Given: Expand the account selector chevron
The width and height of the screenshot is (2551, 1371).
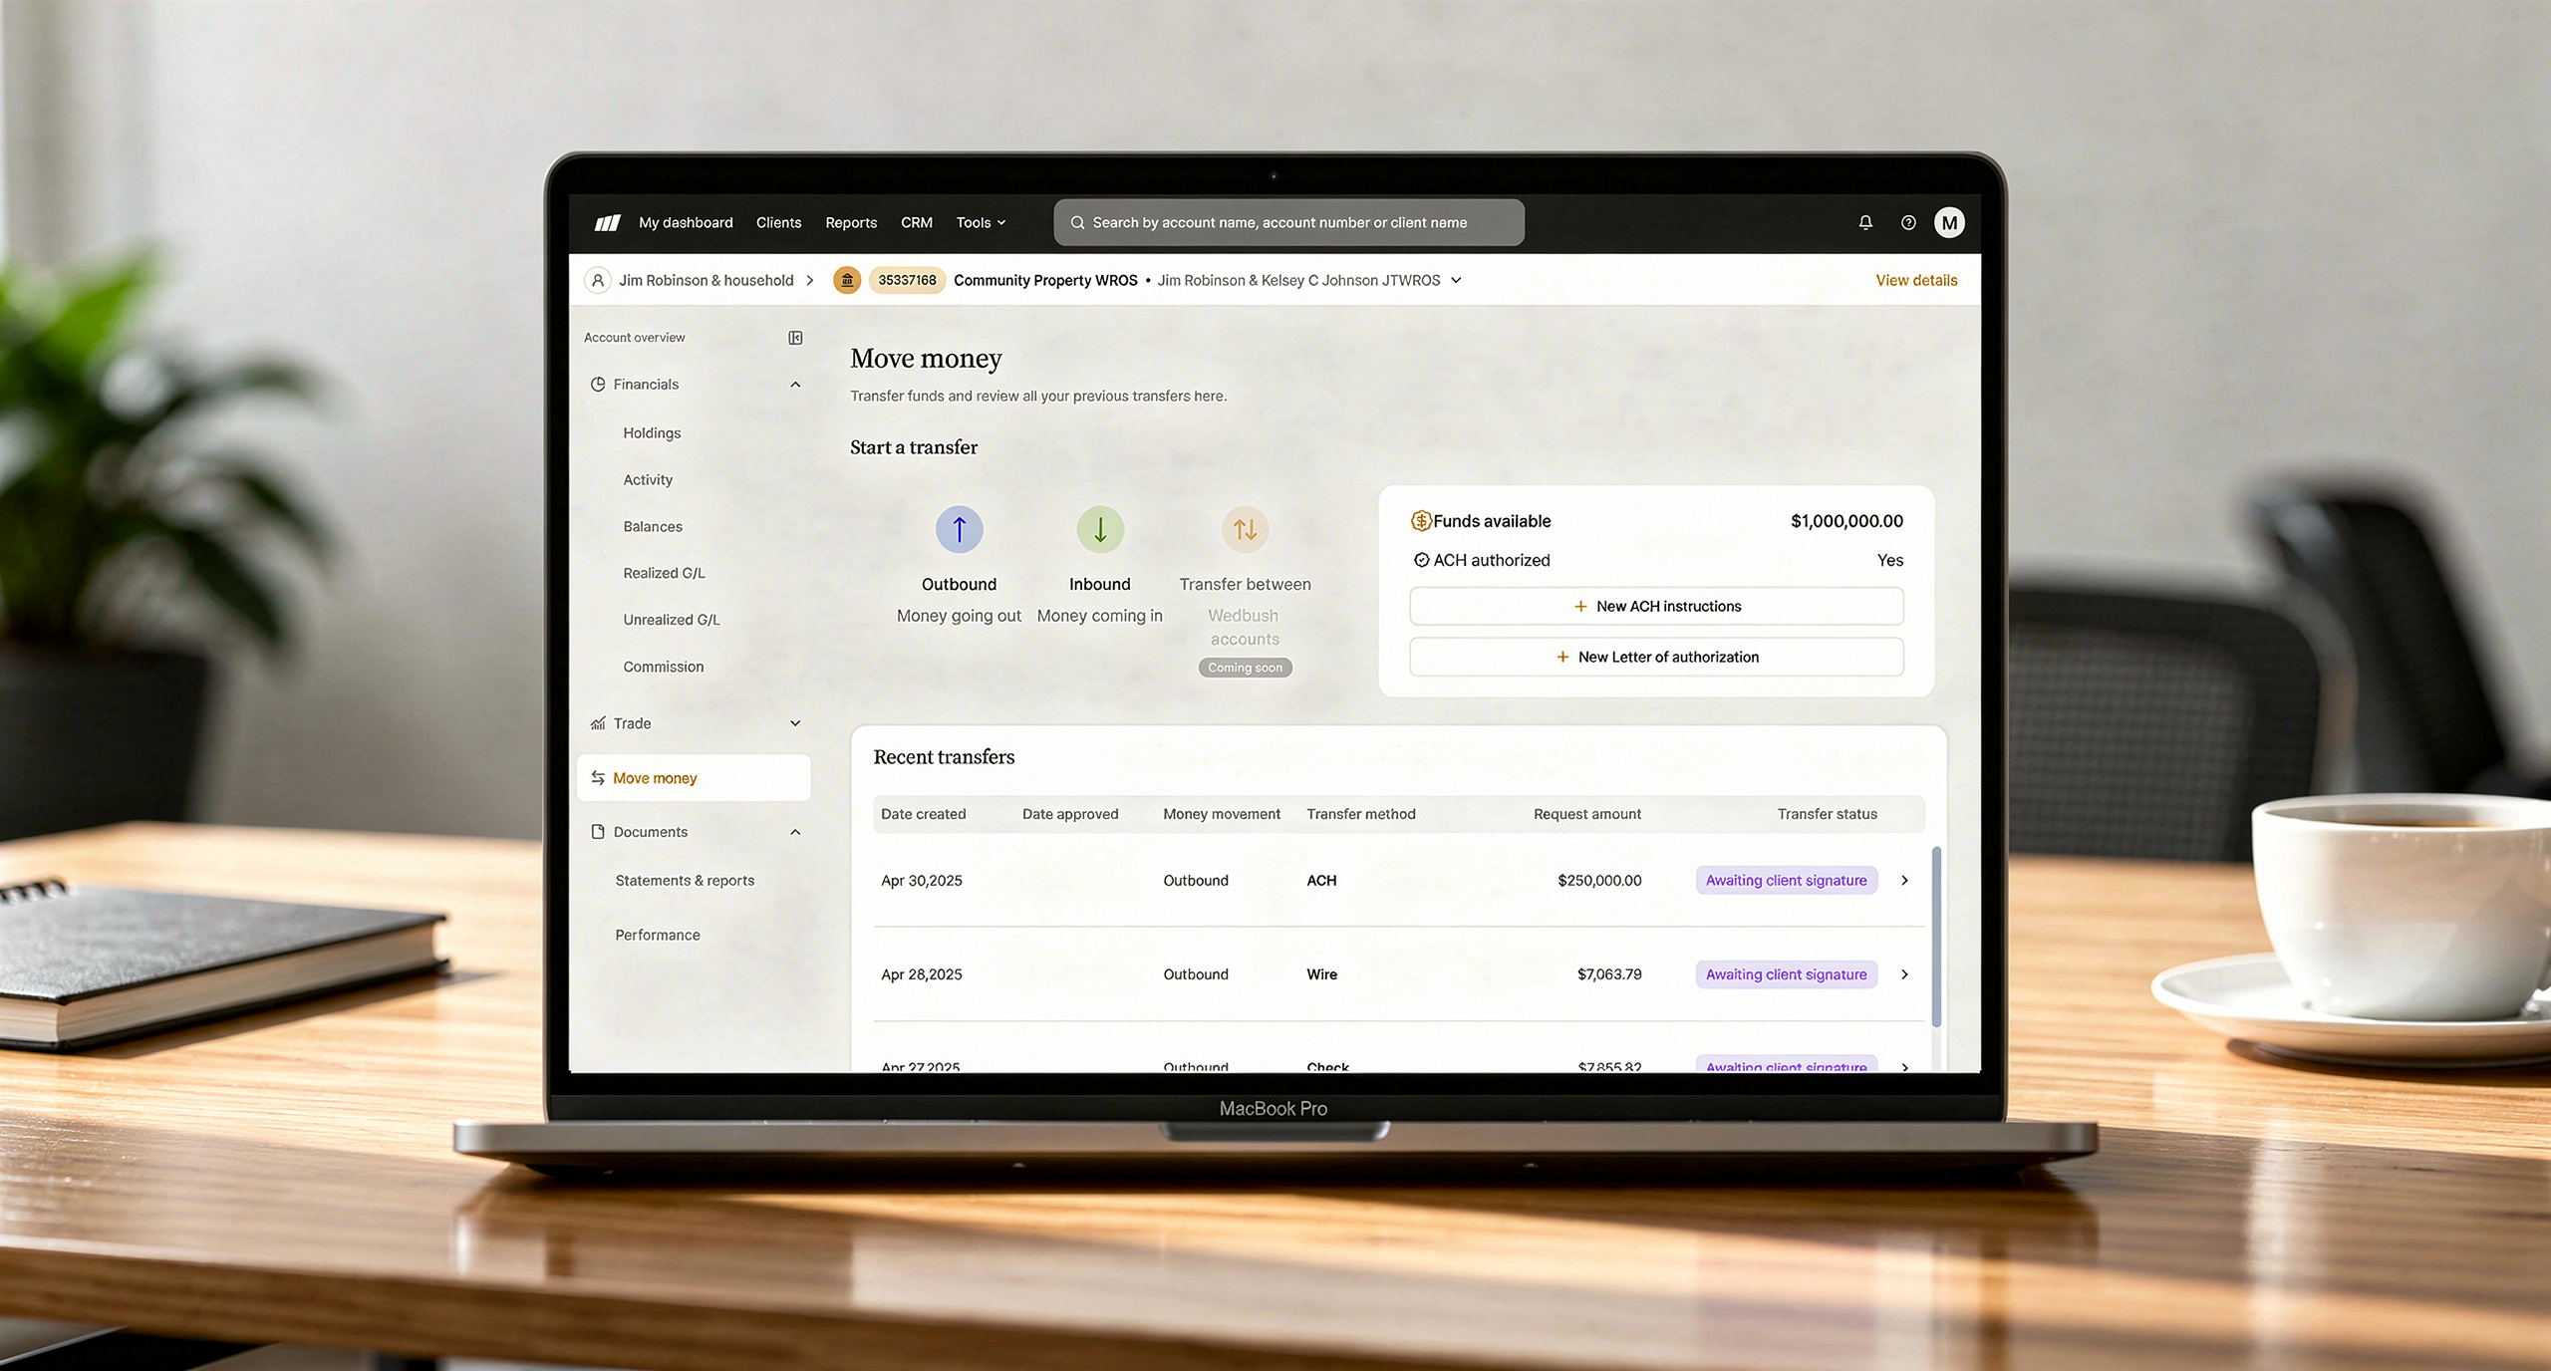Looking at the screenshot, I should pos(1457,280).
